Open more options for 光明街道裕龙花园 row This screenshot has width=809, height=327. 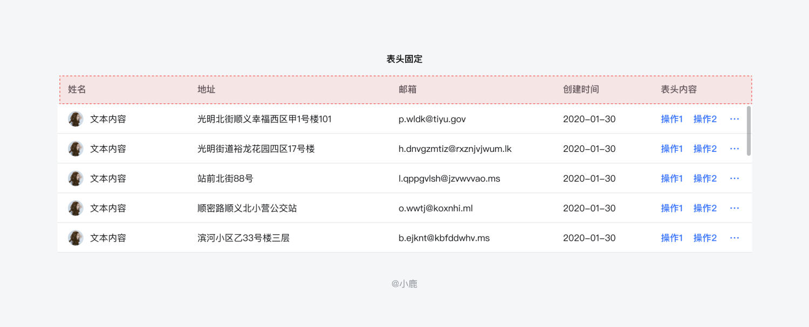pyautogui.click(x=734, y=149)
